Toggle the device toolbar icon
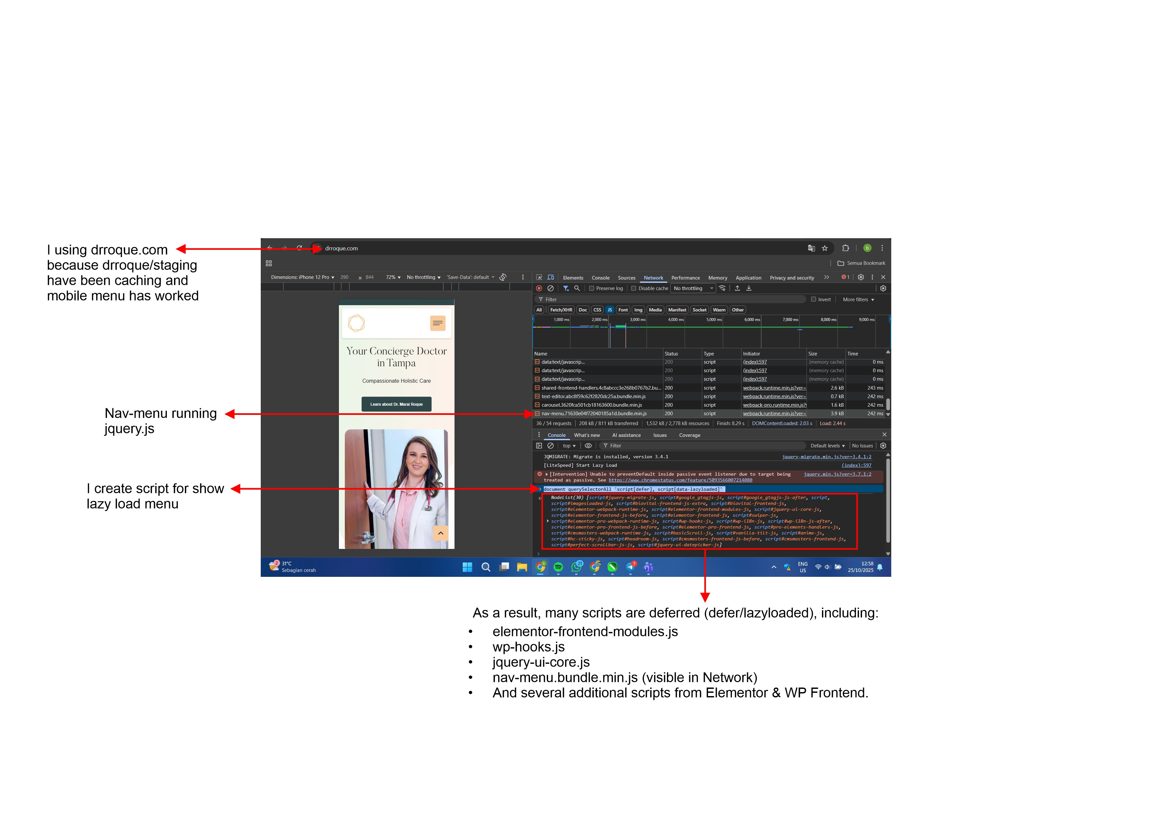 tap(550, 278)
